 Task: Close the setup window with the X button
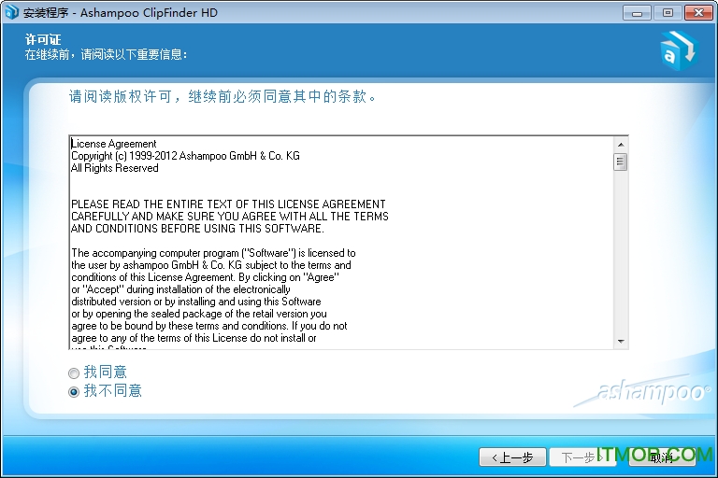[x=696, y=12]
